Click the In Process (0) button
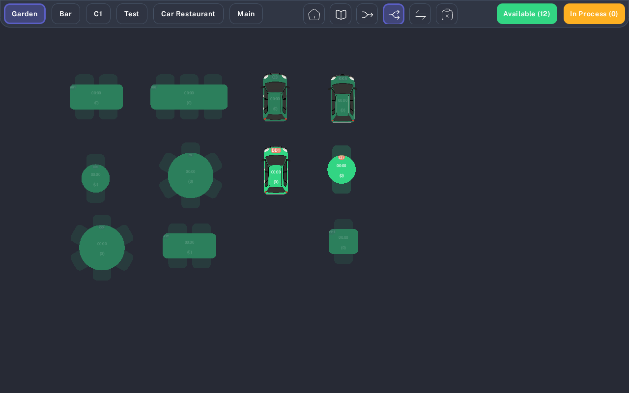This screenshot has width=629, height=393. pyautogui.click(x=594, y=14)
